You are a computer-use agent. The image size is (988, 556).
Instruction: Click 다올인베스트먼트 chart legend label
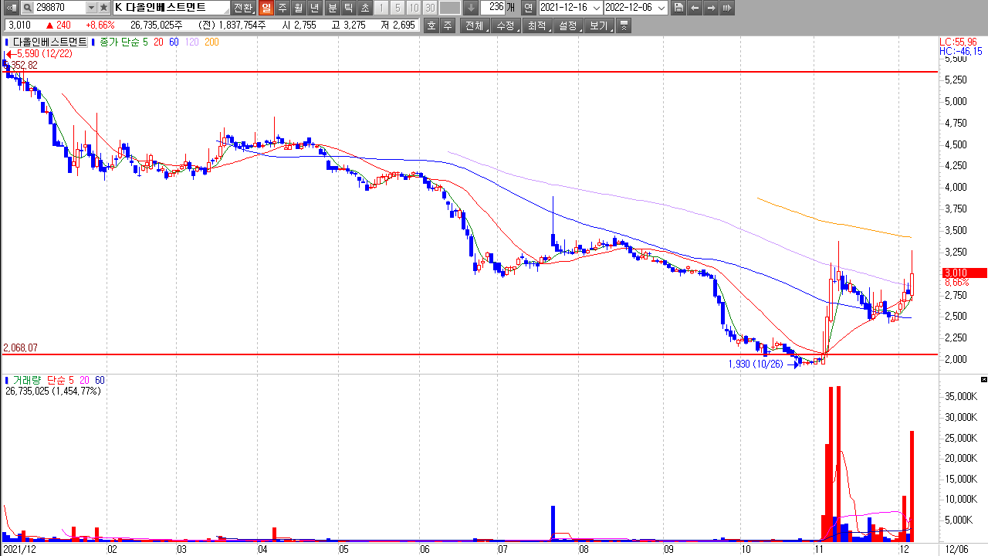pos(50,42)
